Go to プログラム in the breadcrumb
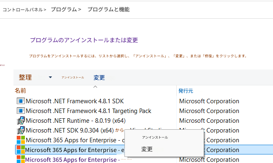Screen dimensions: 273x163 pyautogui.click(x=64, y=9)
